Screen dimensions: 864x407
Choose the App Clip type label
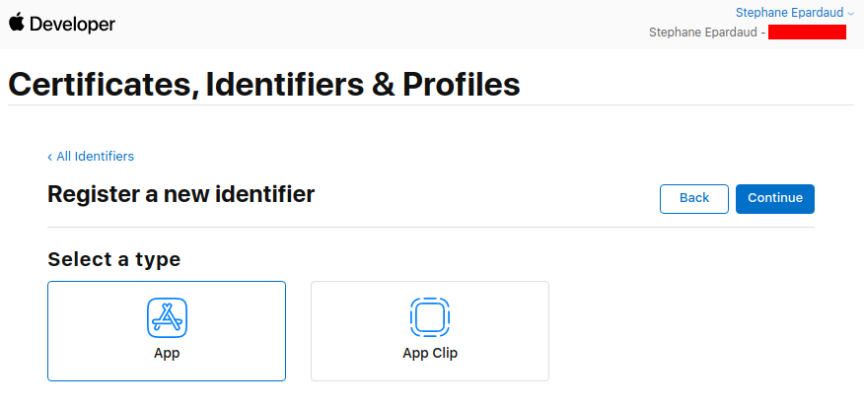pyautogui.click(x=430, y=352)
